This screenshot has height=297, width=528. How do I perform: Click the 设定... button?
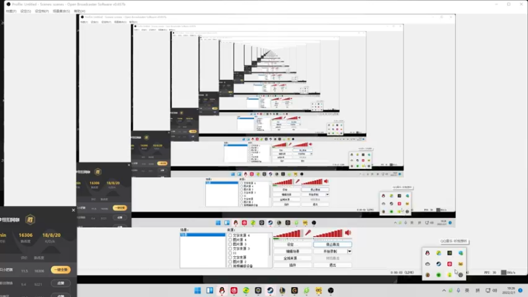[292, 244]
